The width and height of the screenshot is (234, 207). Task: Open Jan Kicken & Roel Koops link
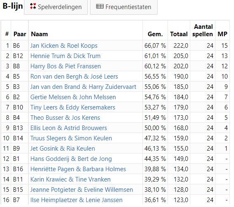click(64, 46)
